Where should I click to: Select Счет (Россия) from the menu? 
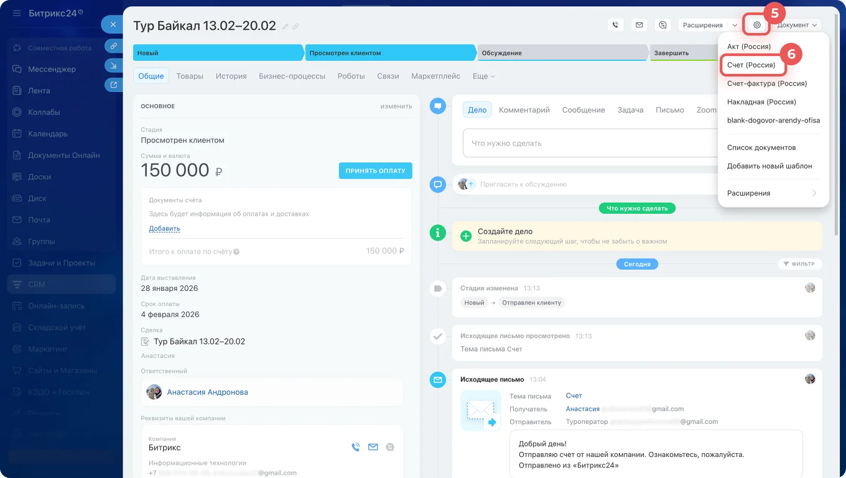(x=751, y=65)
